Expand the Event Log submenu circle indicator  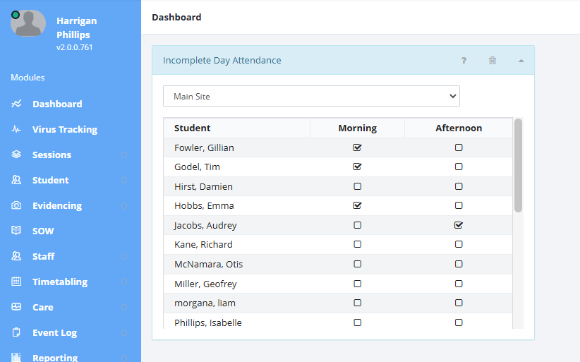click(x=124, y=333)
